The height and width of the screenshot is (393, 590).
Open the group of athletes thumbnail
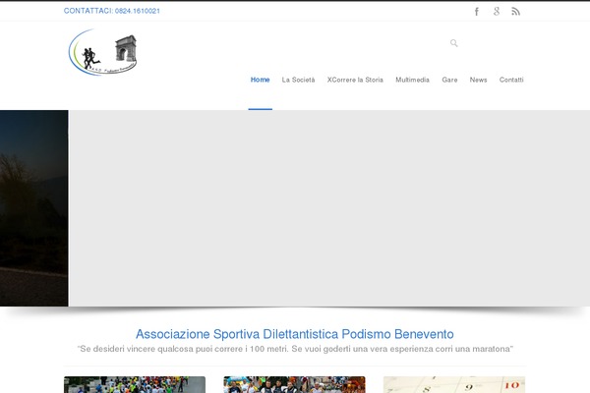[294, 384]
